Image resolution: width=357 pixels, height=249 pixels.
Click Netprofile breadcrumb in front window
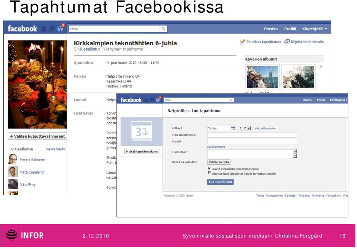177,111
